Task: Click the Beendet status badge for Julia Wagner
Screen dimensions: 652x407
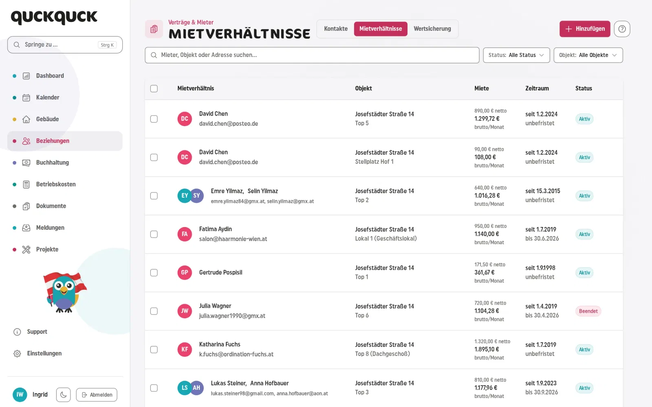Action: pyautogui.click(x=588, y=311)
